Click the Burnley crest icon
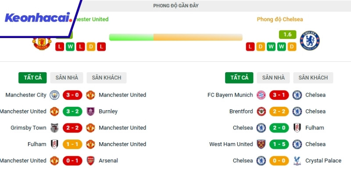The image size is (351, 175). pos(91,112)
